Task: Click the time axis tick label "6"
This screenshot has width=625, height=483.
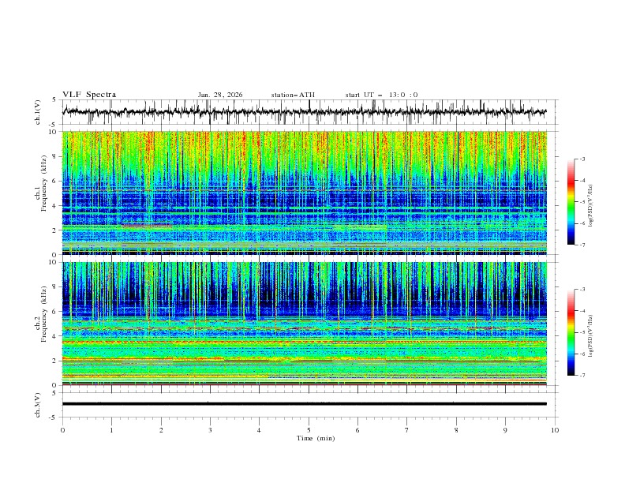Action: coord(357,430)
